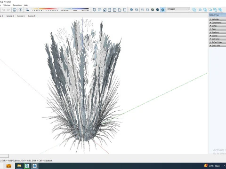Select the Subtract solid tool

210,10
